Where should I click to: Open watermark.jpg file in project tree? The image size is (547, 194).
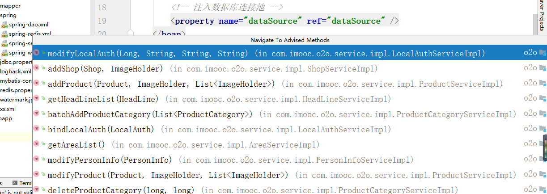(16, 100)
